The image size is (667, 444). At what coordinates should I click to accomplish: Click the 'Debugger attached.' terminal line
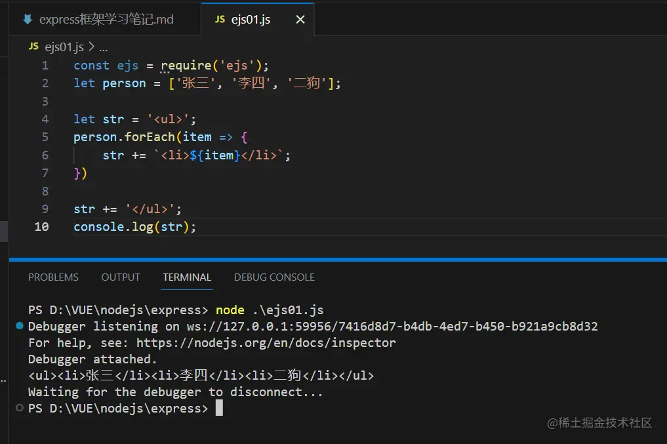pyautogui.click(x=92, y=359)
